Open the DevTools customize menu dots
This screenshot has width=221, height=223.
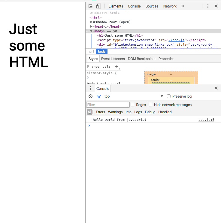208,6
